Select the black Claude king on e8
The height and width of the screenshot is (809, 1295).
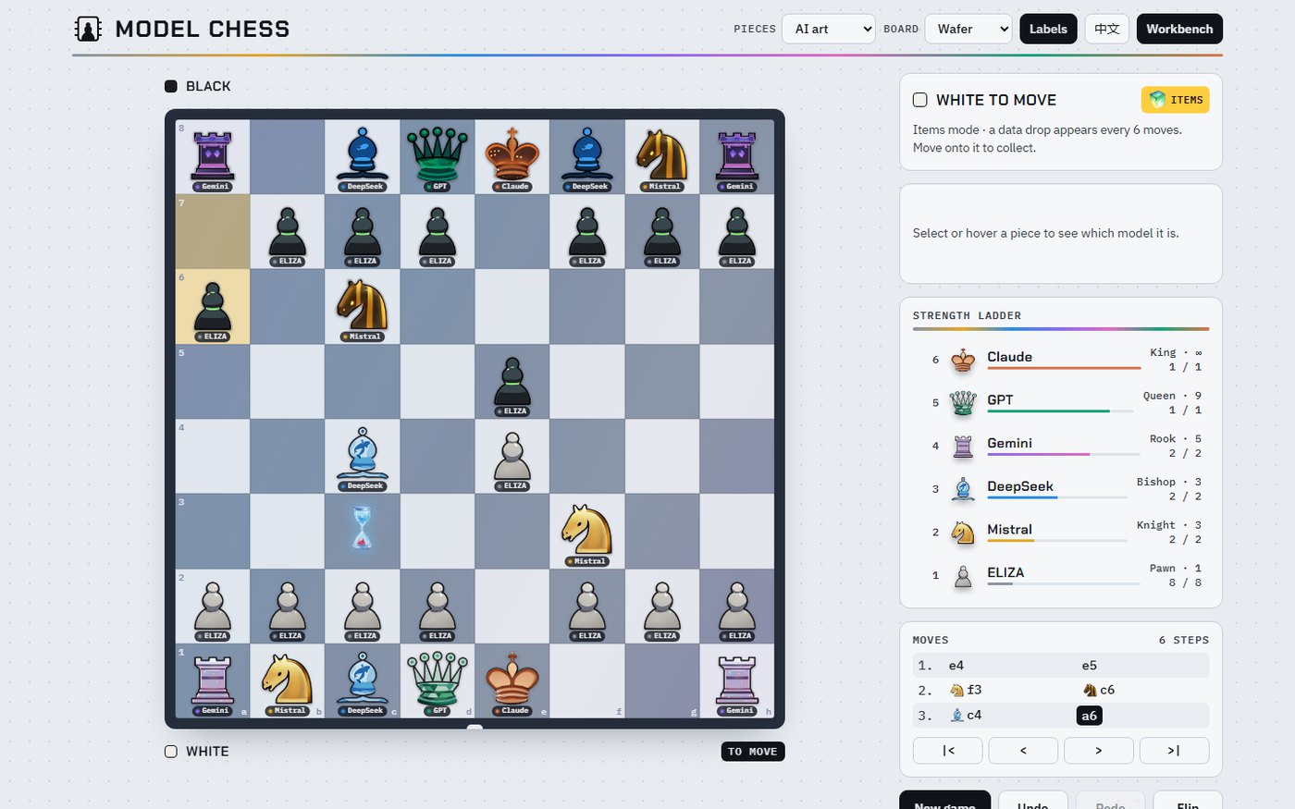[512, 156]
